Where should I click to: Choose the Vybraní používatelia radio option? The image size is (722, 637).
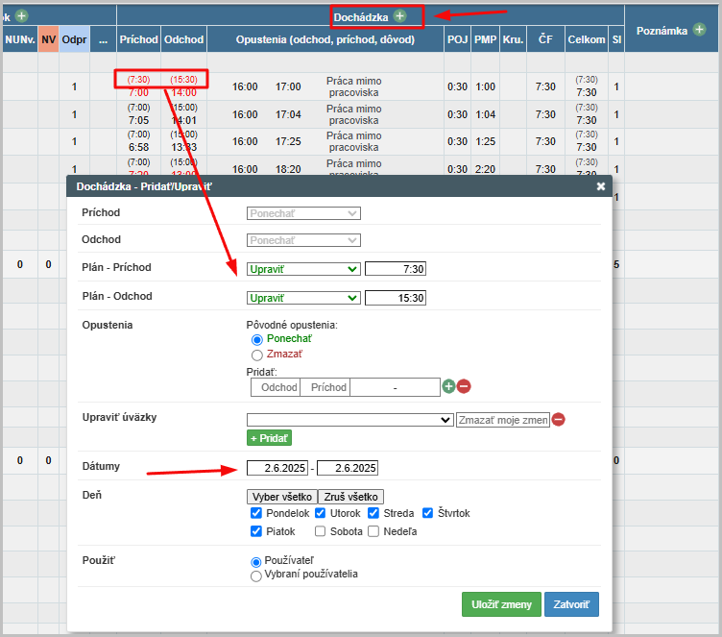click(x=256, y=576)
